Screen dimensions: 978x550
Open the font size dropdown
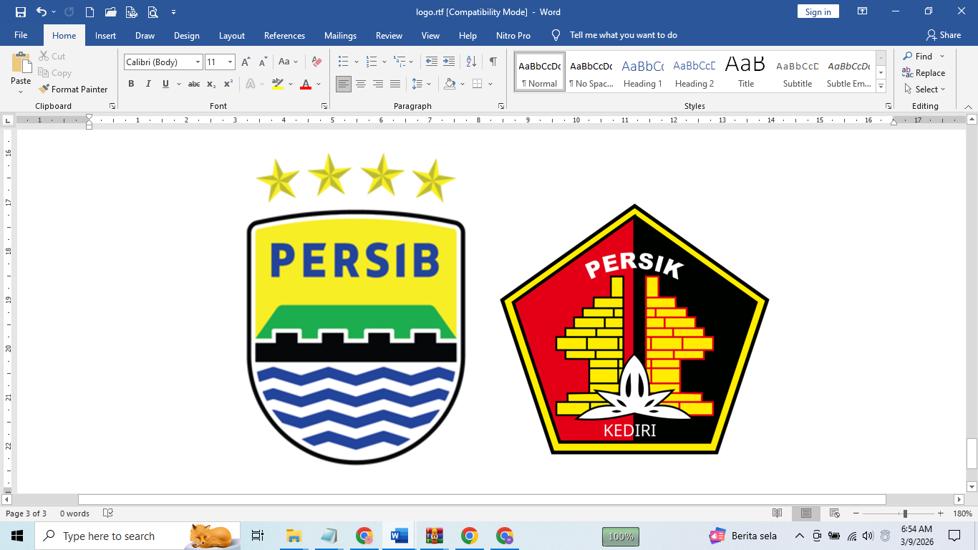[x=230, y=62]
